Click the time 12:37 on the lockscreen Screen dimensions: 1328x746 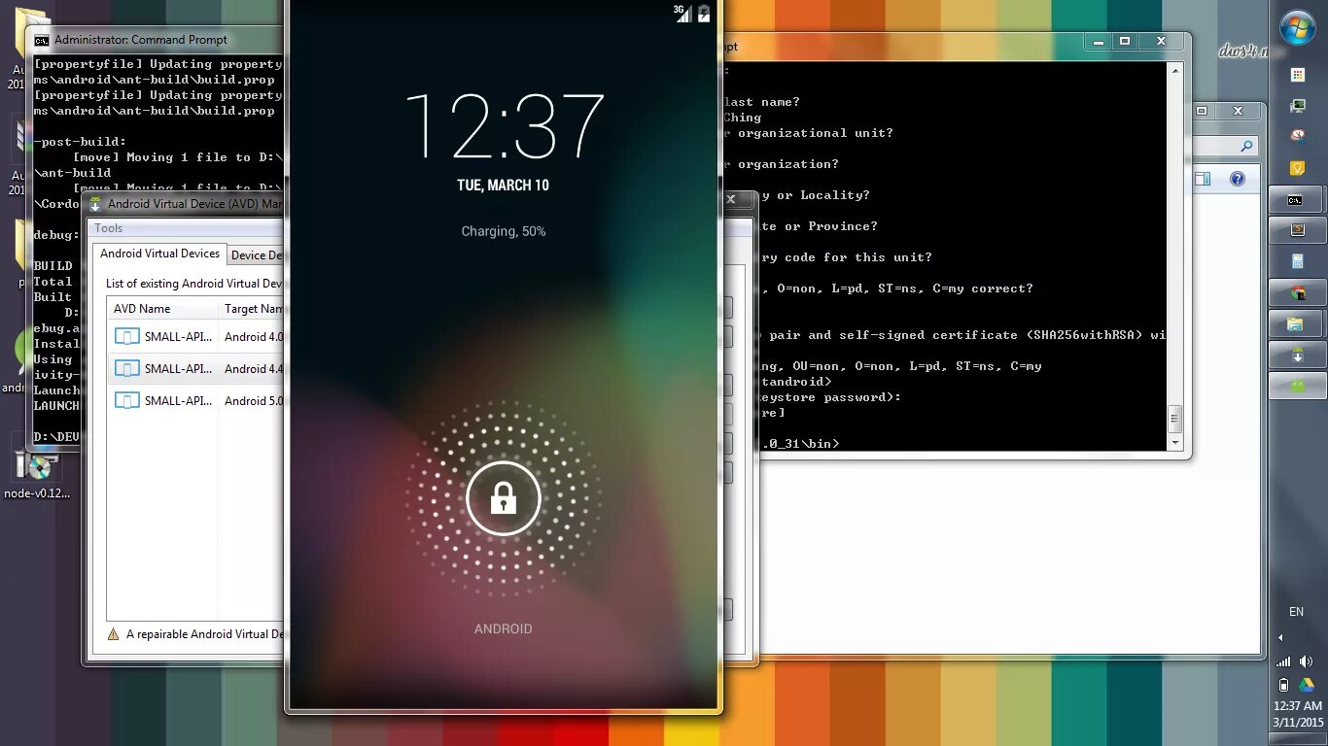504,126
